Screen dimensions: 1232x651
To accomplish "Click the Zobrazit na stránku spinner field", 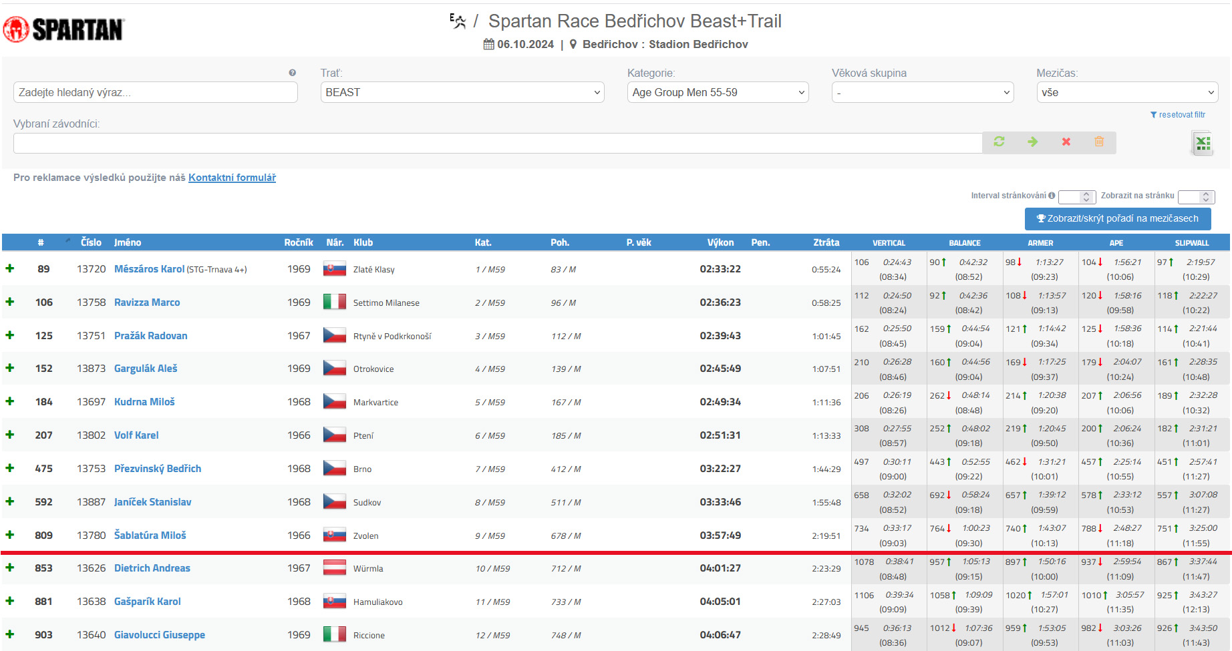I will click(1196, 196).
